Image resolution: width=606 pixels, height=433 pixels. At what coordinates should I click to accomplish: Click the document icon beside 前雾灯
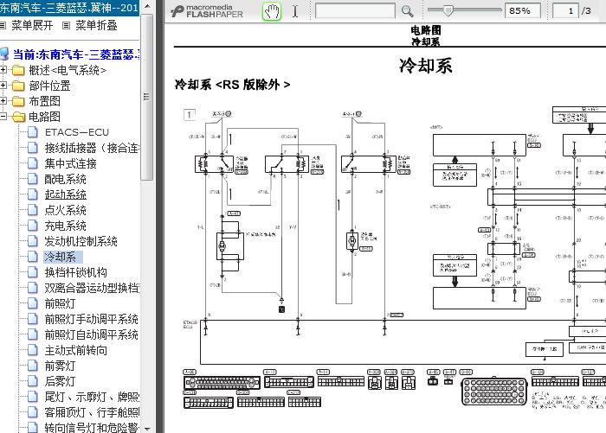(x=33, y=366)
